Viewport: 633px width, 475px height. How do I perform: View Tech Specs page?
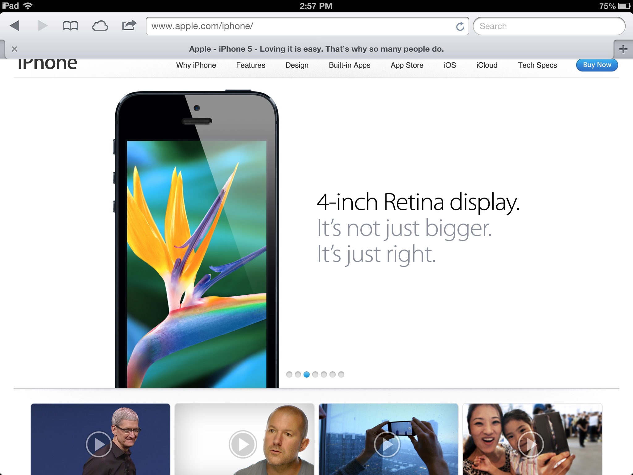tap(537, 65)
